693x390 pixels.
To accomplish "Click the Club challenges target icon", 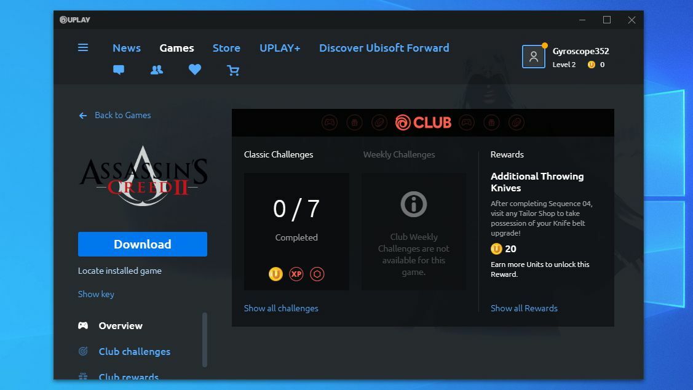I will pos(83,351).
